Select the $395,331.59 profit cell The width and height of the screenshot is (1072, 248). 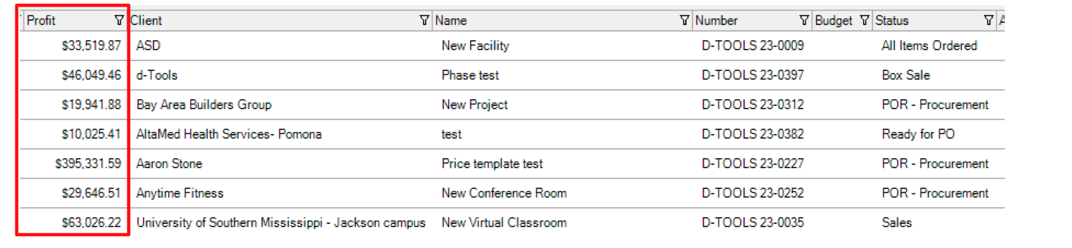coord(88,164)
